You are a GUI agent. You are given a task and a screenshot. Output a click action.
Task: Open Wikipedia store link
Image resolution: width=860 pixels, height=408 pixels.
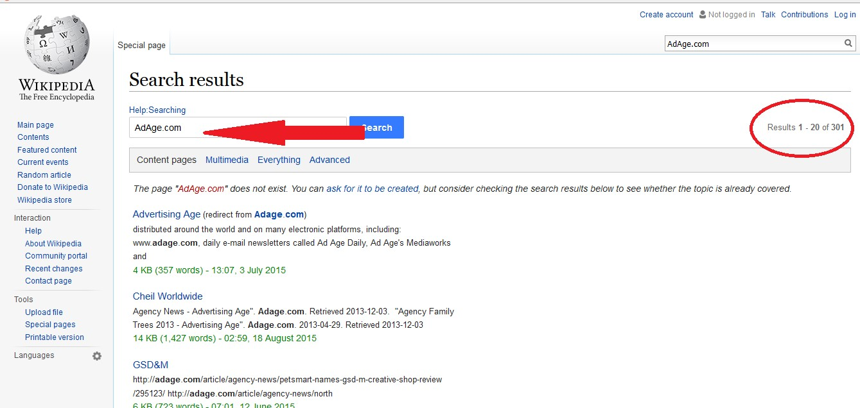(44, 200)
